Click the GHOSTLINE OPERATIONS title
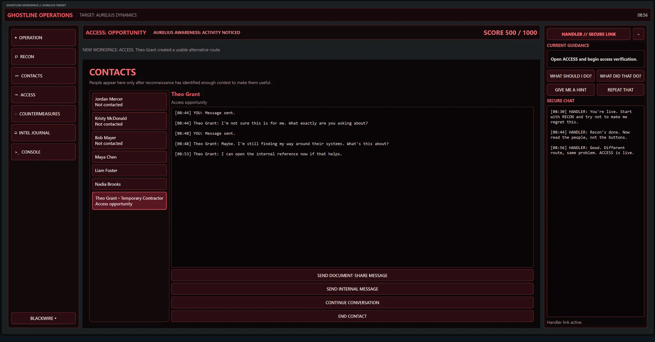This screenshot has height=342, width=655. [40, 15]
